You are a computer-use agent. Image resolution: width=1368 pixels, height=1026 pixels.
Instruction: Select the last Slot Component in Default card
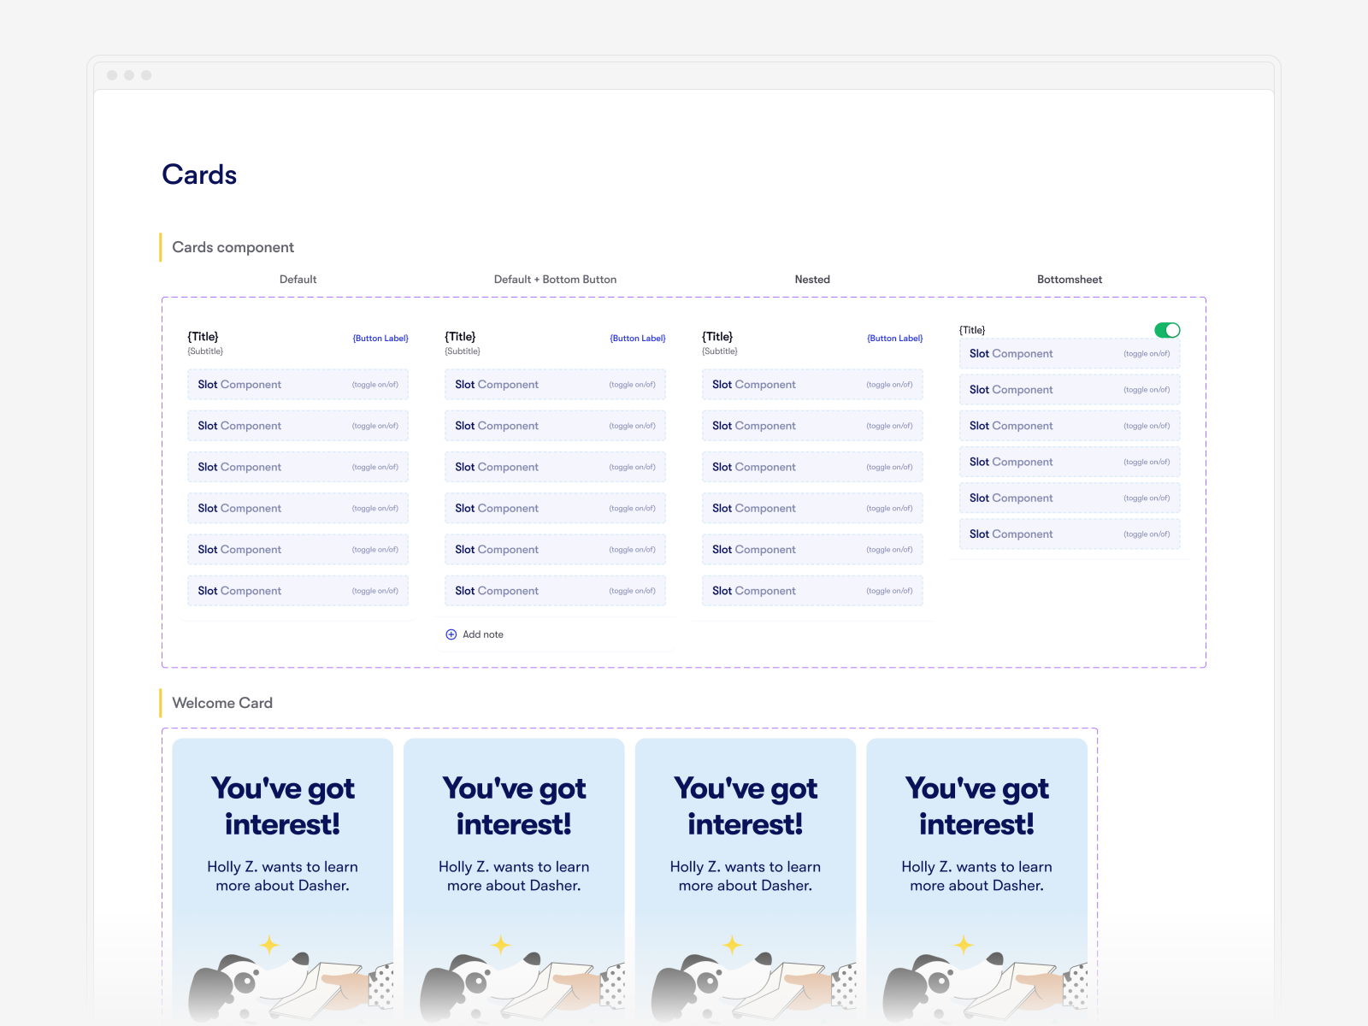pyautogui.click(x=298, y=591)
